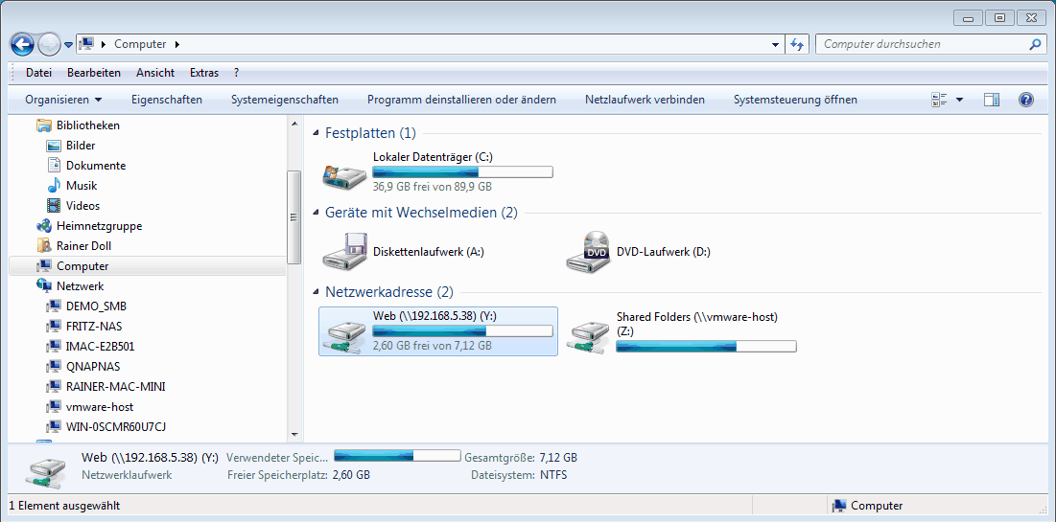
Task: Open the ? help menu
Action: [x=236, y=73]
